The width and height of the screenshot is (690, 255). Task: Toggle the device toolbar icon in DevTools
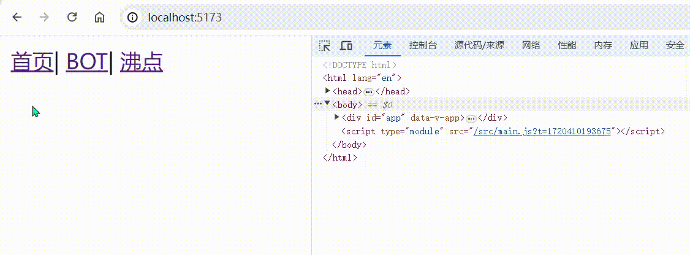click(346, 45)
